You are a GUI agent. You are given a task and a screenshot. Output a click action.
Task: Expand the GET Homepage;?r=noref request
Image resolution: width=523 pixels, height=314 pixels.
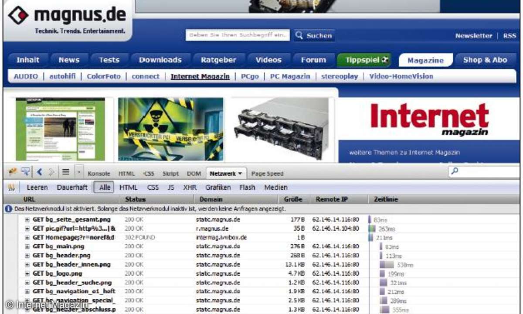27,238
